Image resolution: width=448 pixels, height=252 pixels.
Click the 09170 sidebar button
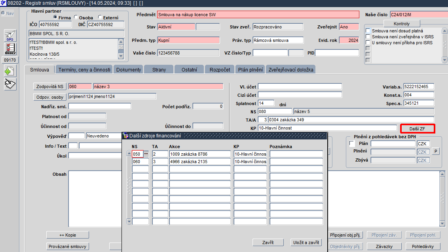(10, 60)
